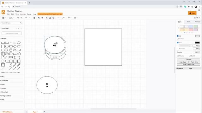Open the File menu

pos(9,14)
